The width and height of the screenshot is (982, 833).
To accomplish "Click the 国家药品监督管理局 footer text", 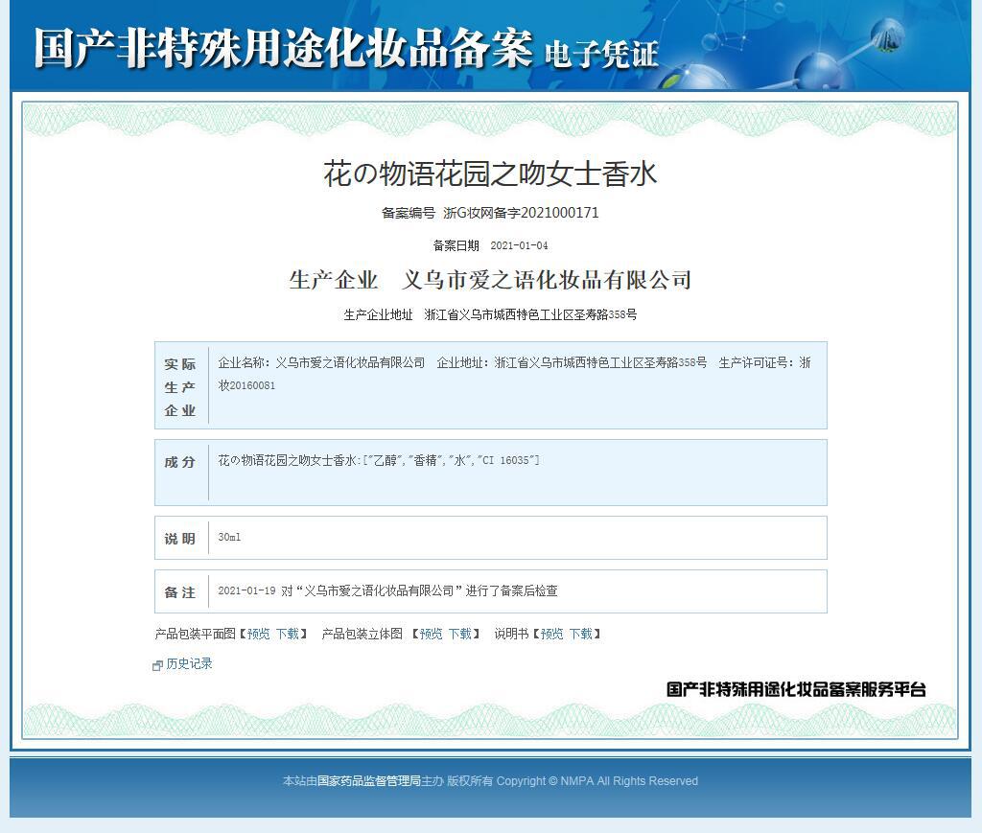I will point(369,781).
